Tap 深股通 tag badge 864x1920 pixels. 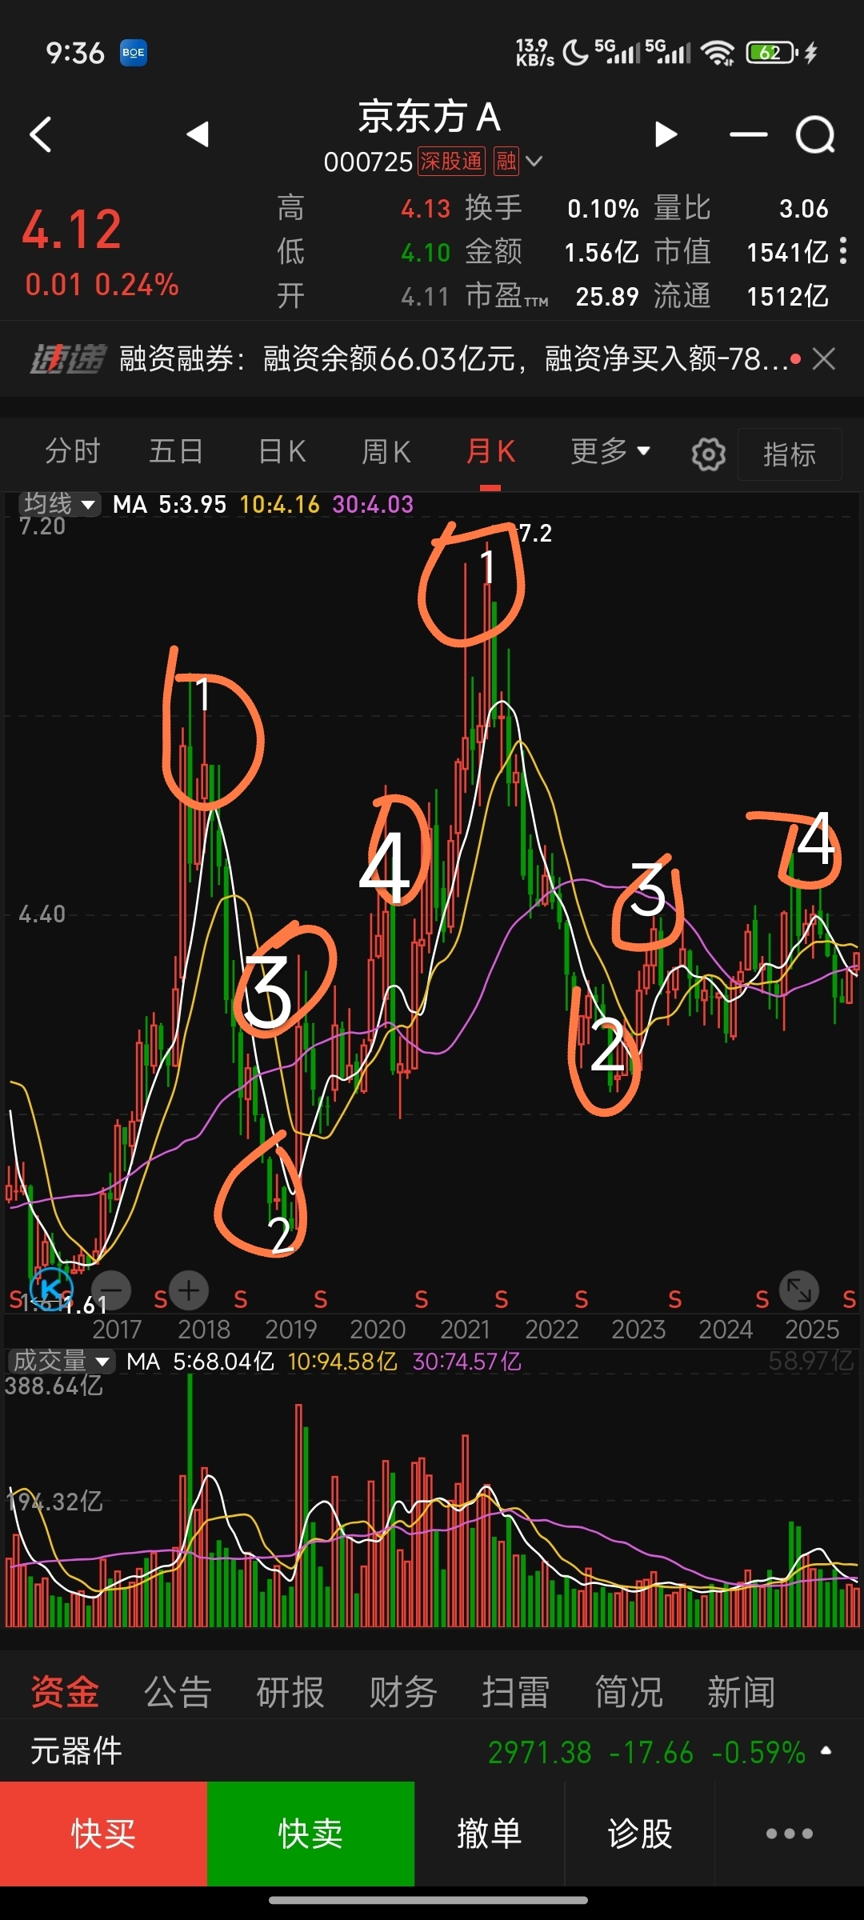[x=451, y=162]
